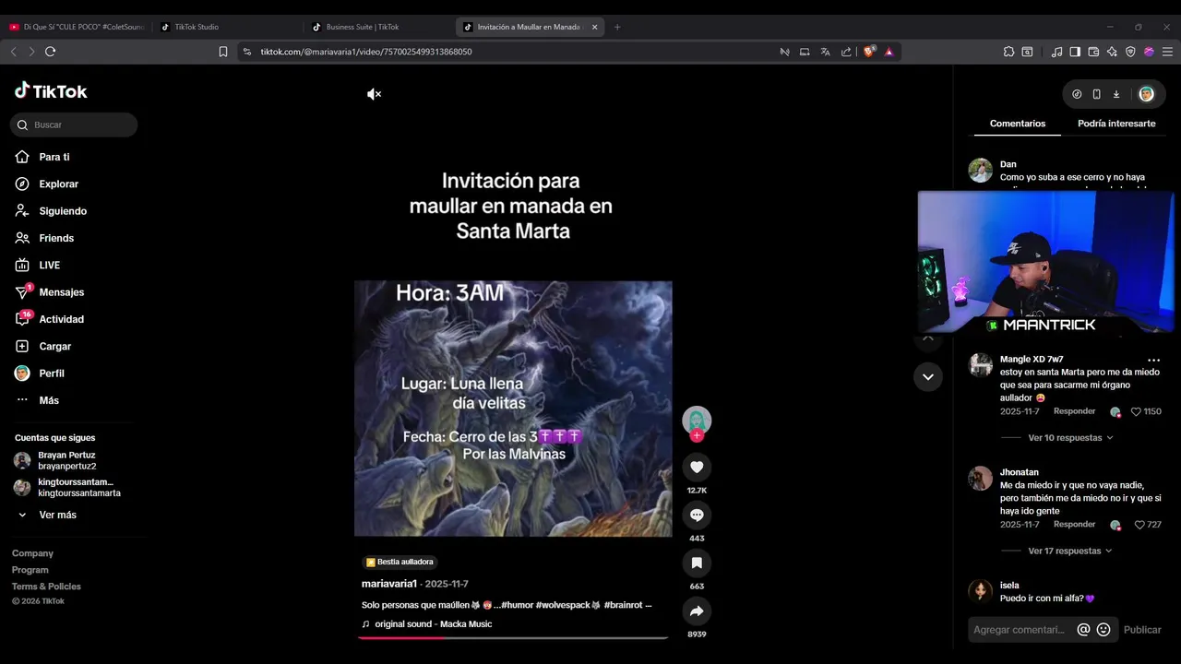
Task: Like the video with the heart icon
Action: point(697,467)
